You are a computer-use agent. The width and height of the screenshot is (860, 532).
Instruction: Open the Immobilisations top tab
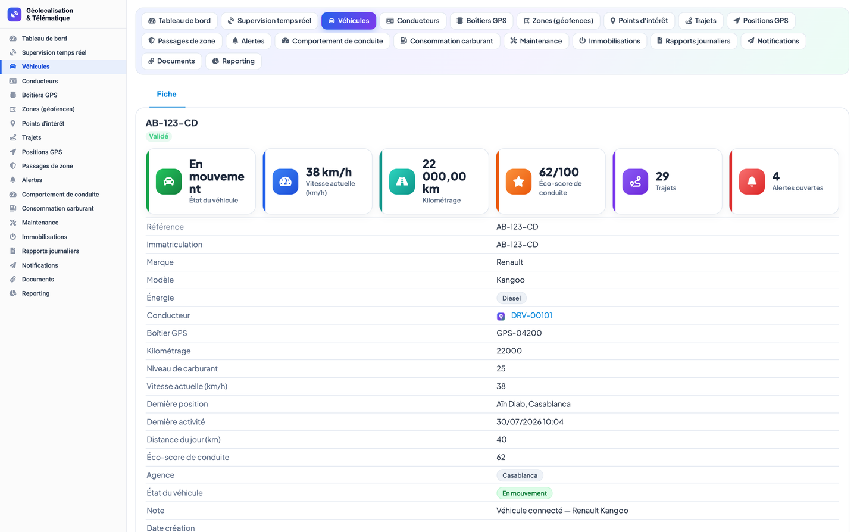[x=610, y=41]
